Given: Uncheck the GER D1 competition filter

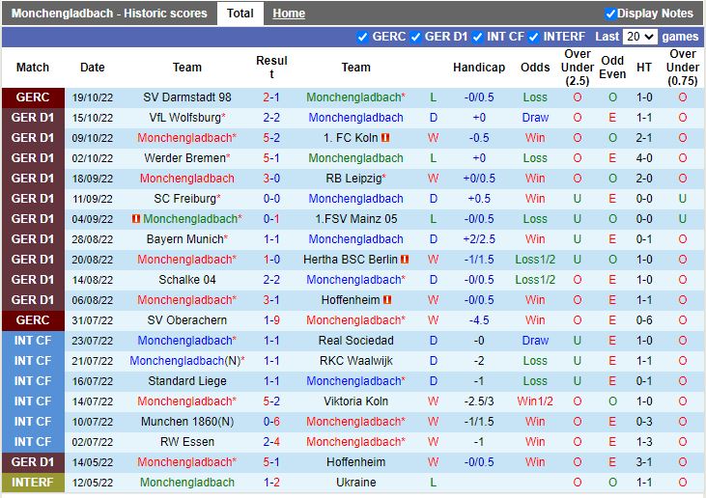Looking at the screenshot, I should coord(415,37).
